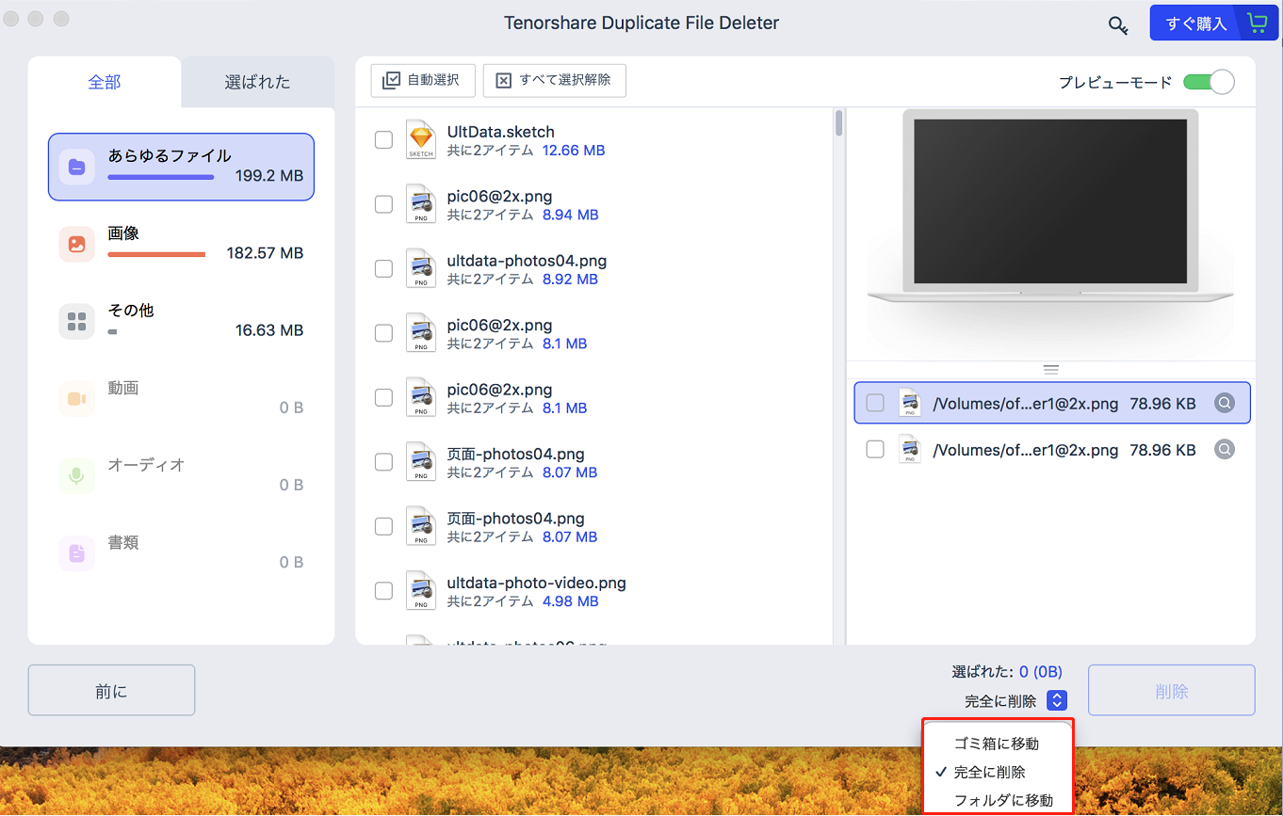Select the あらゆるファイル category icon
The width and height of the screenshot is (1283, 816).
tap(76, 167)
